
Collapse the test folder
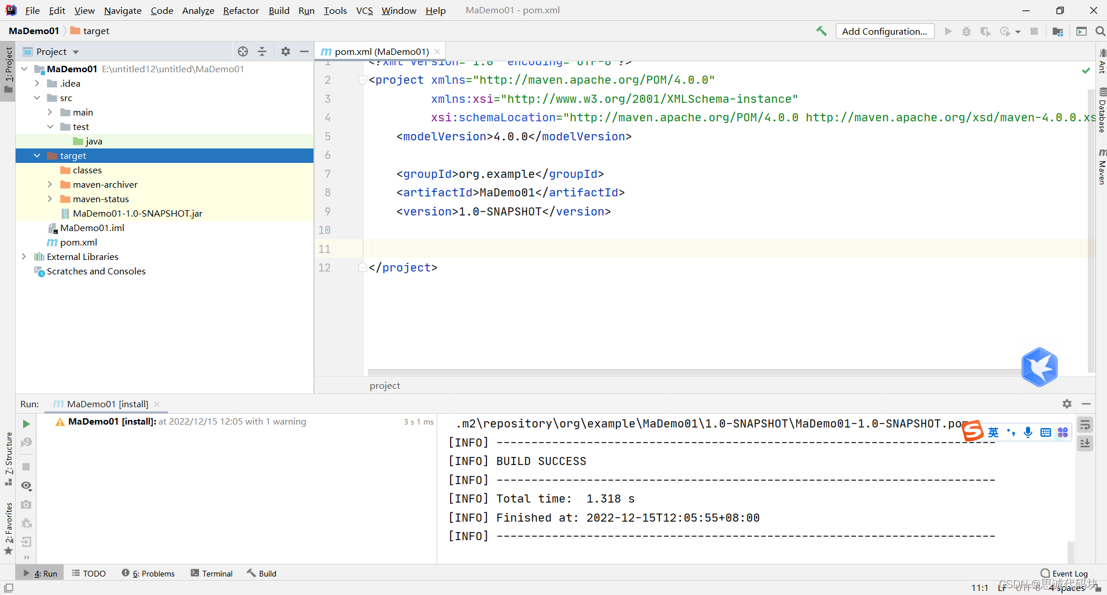coord(50,127)
